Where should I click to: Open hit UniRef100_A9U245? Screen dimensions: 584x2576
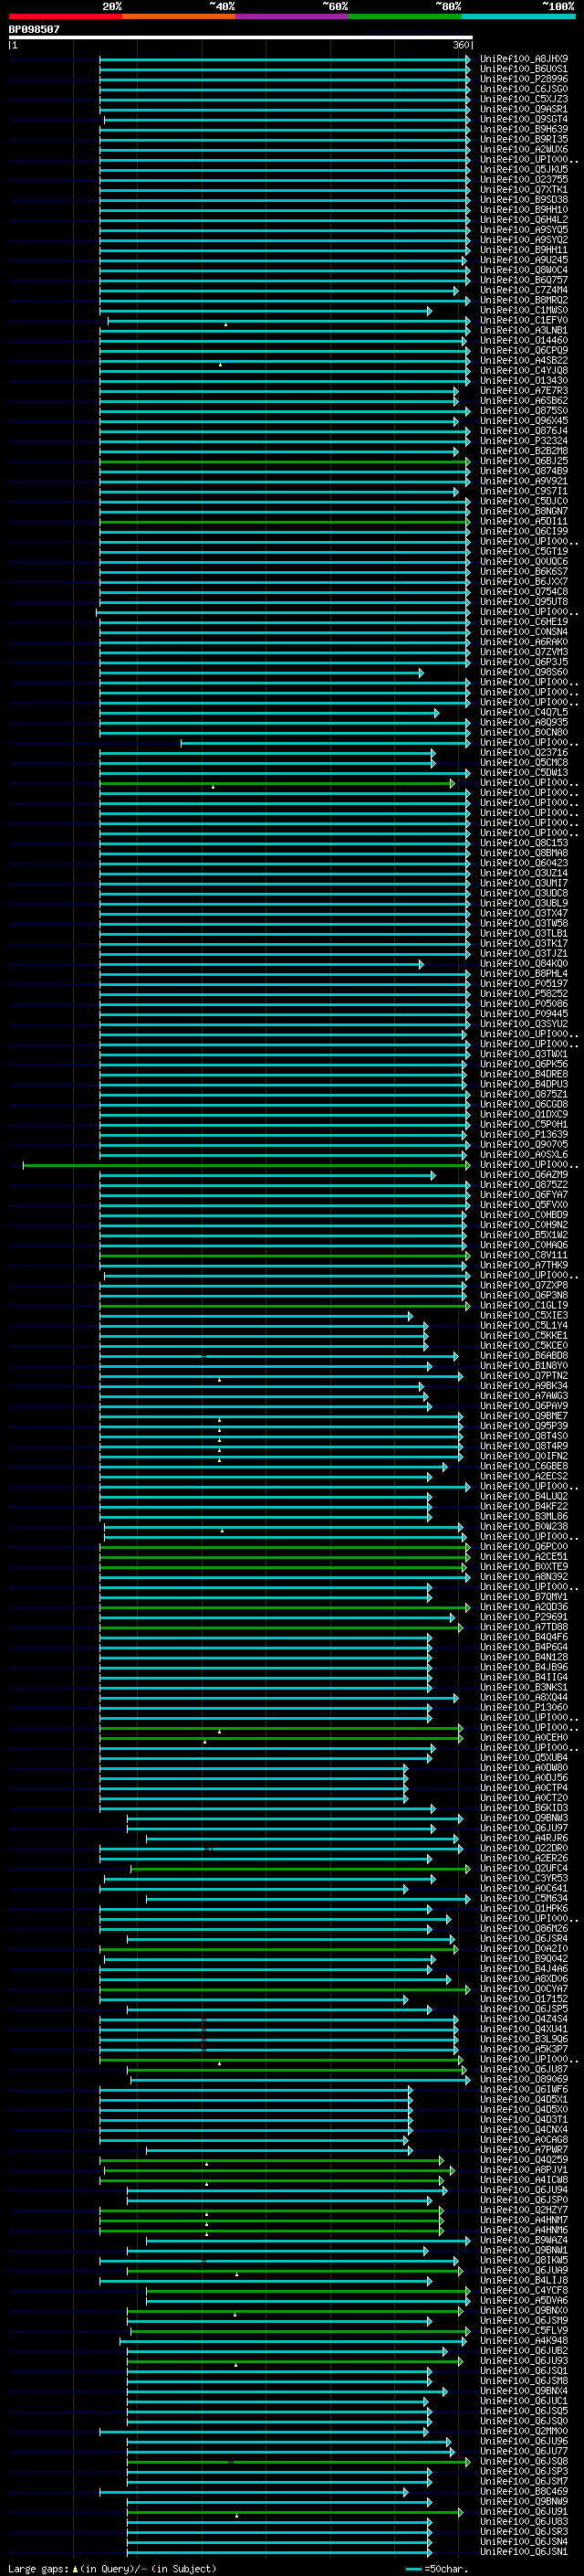tap(523, 260)
